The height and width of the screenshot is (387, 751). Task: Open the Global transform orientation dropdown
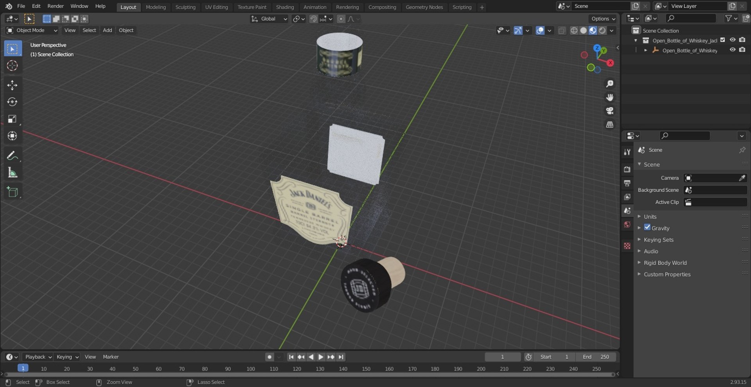[x=269, y=19]
